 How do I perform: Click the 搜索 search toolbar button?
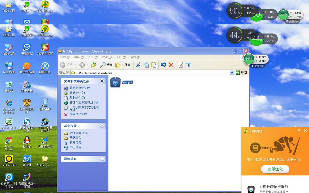tap(106, 65)
